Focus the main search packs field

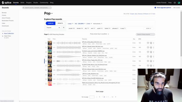[x=37, y=8]
